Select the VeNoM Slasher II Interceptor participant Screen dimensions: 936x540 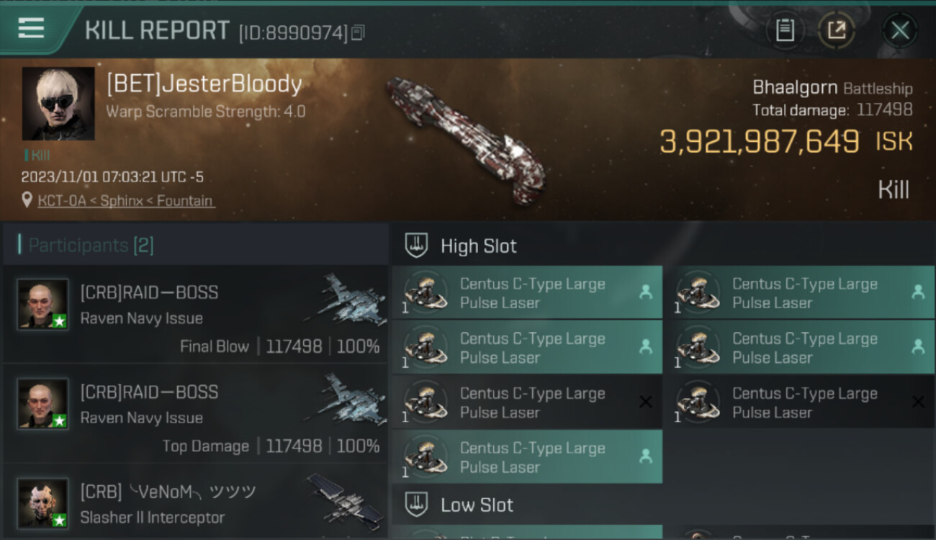pos(194,504)
